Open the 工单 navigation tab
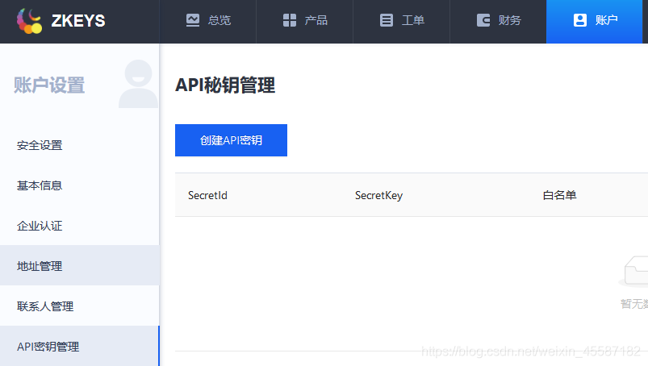The image size is (648, 366). (x=401, y=22)
